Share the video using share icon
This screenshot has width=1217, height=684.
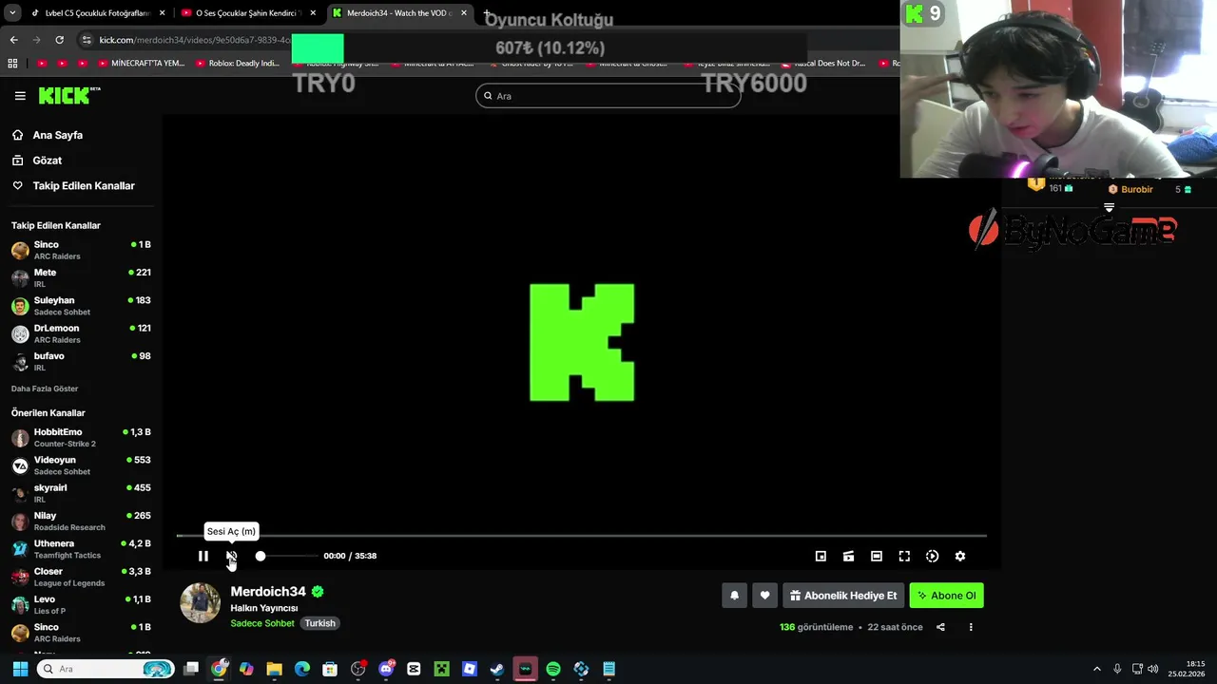[x=940, y=627]
